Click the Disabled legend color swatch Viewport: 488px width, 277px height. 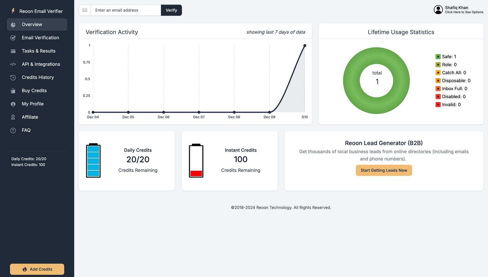coord(438,97)
